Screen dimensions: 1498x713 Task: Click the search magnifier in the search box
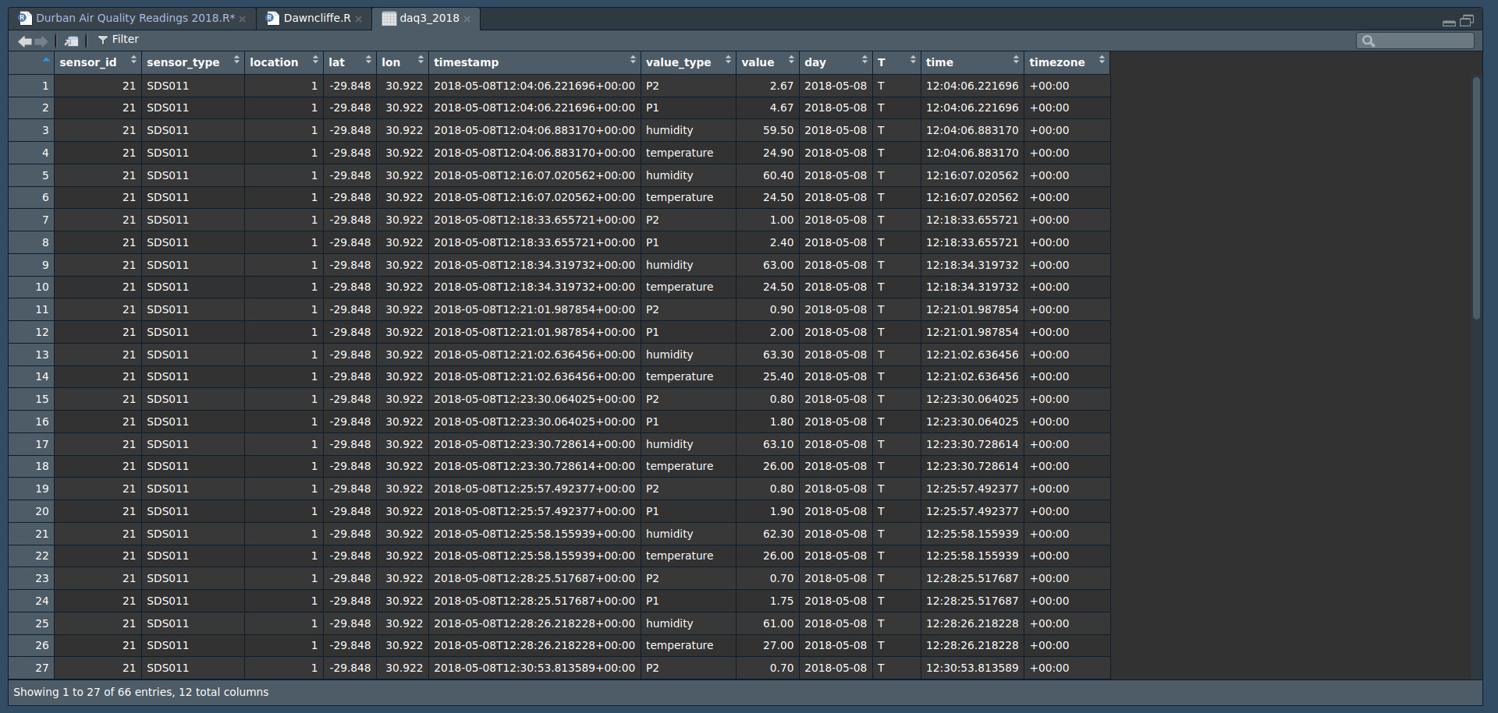click(x=1368, y=40)
